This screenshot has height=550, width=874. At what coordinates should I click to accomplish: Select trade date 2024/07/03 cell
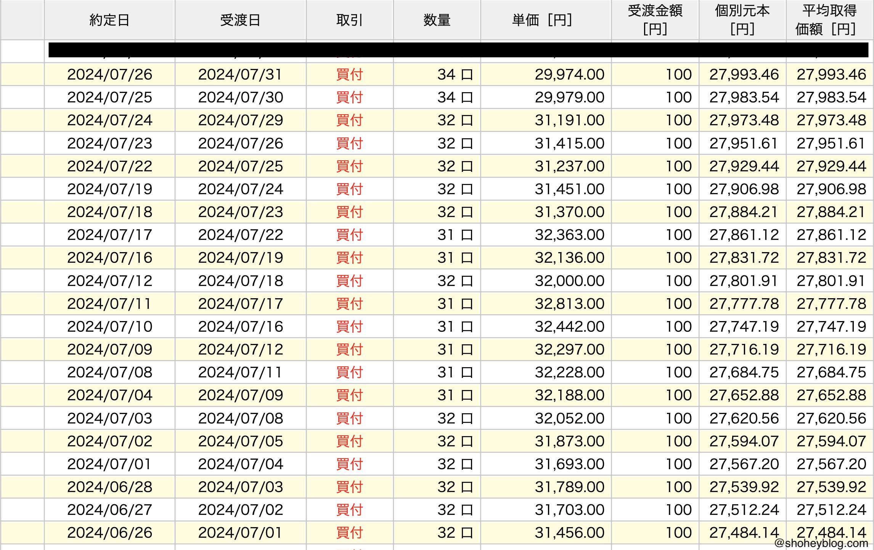point(109,418)
